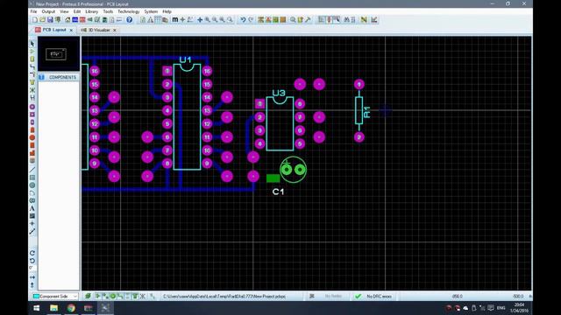Click the New Project toolbar icon

pos(35,20)
